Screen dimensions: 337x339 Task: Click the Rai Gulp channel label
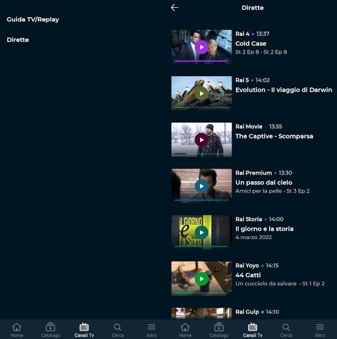point(247,312)
